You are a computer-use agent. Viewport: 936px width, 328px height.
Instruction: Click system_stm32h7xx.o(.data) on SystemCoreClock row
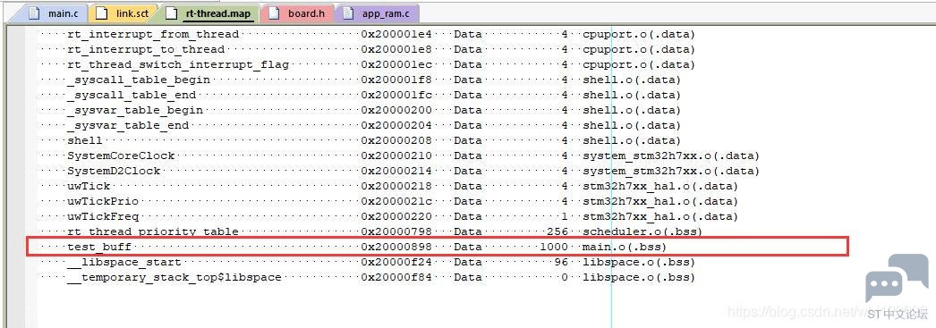(x=671, y=156)
